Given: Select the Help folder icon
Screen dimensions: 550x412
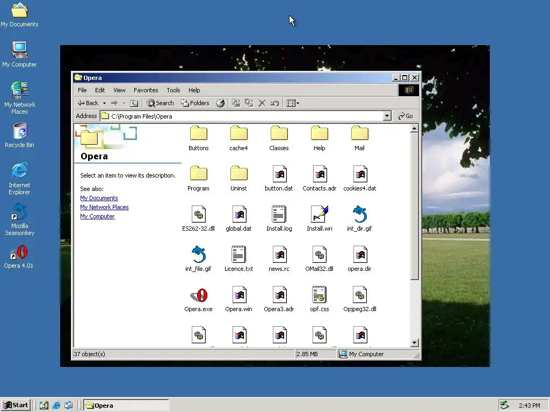Looking at the screenshot, I should tap(319, 134).
